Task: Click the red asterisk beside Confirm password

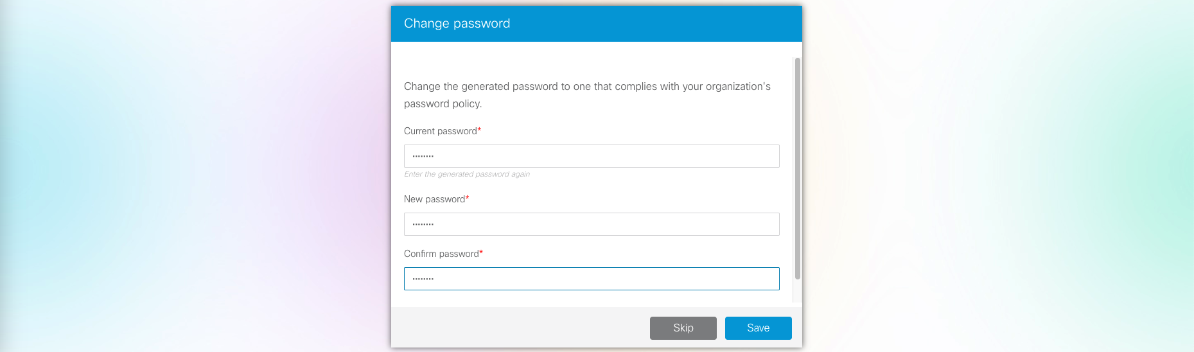Action: (481, 253)
